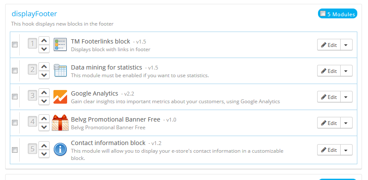This screenshot has width=368, height=180.
Task: Move TM Footerlinks block down one position
Action: [x=44, y=49]
